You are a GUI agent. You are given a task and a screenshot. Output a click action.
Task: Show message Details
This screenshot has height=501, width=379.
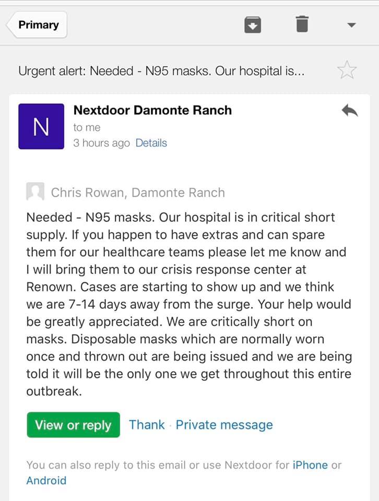pyautogui.click(x=151, y=143)
